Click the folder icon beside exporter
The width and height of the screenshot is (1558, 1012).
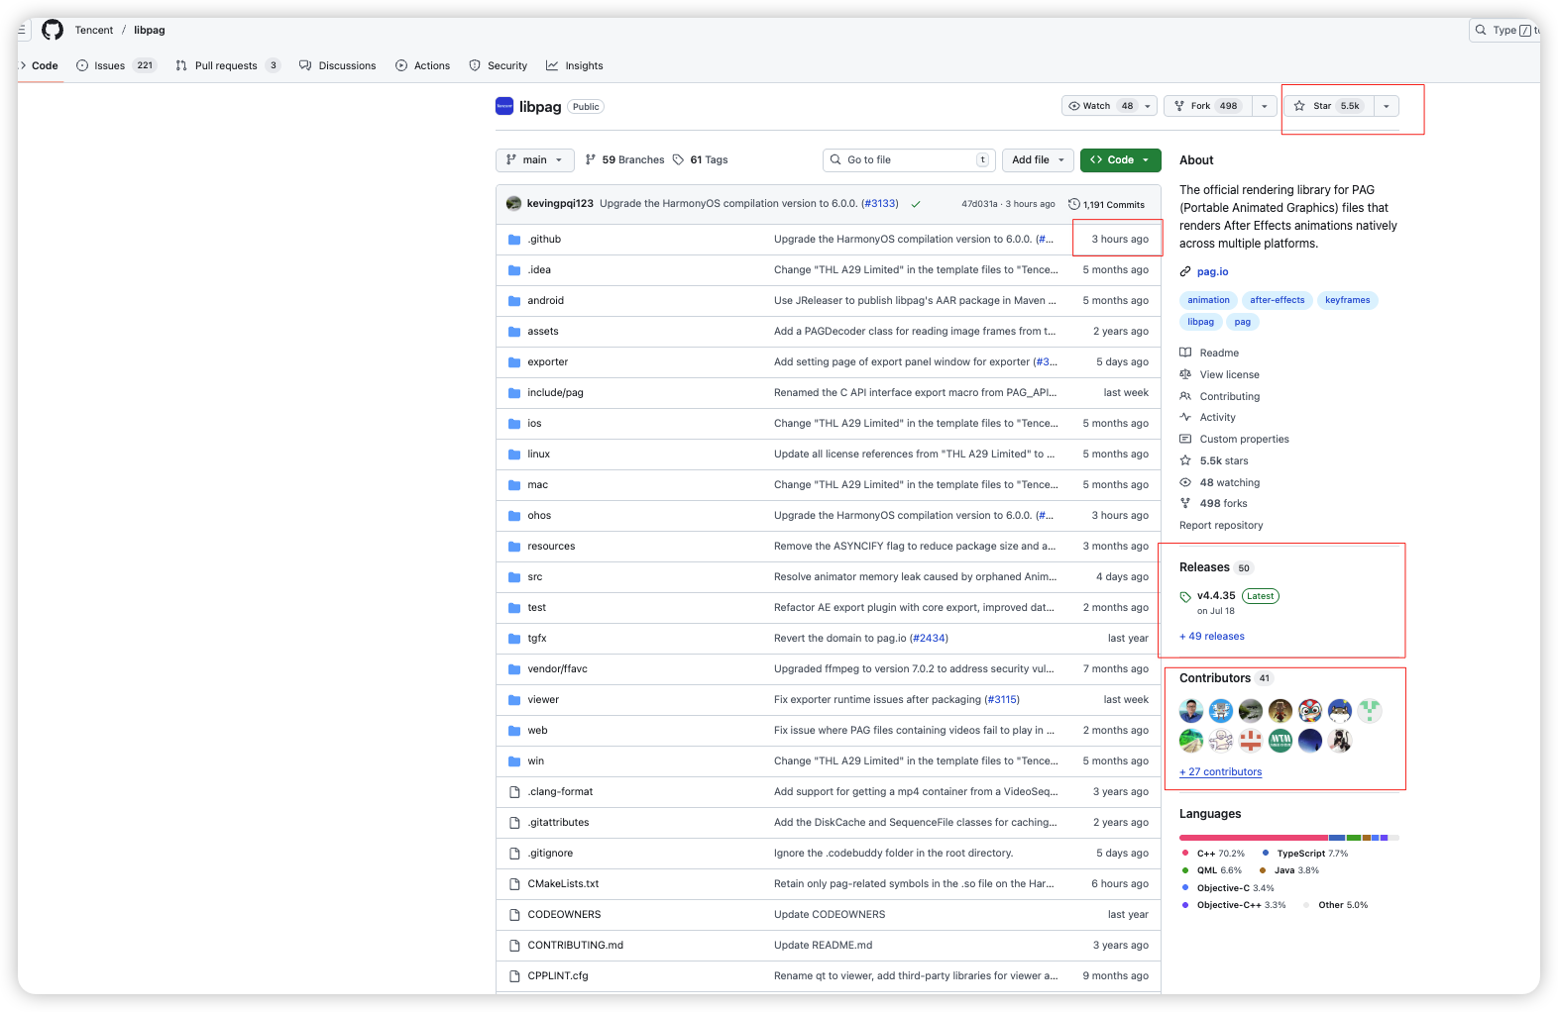(514, 362)
